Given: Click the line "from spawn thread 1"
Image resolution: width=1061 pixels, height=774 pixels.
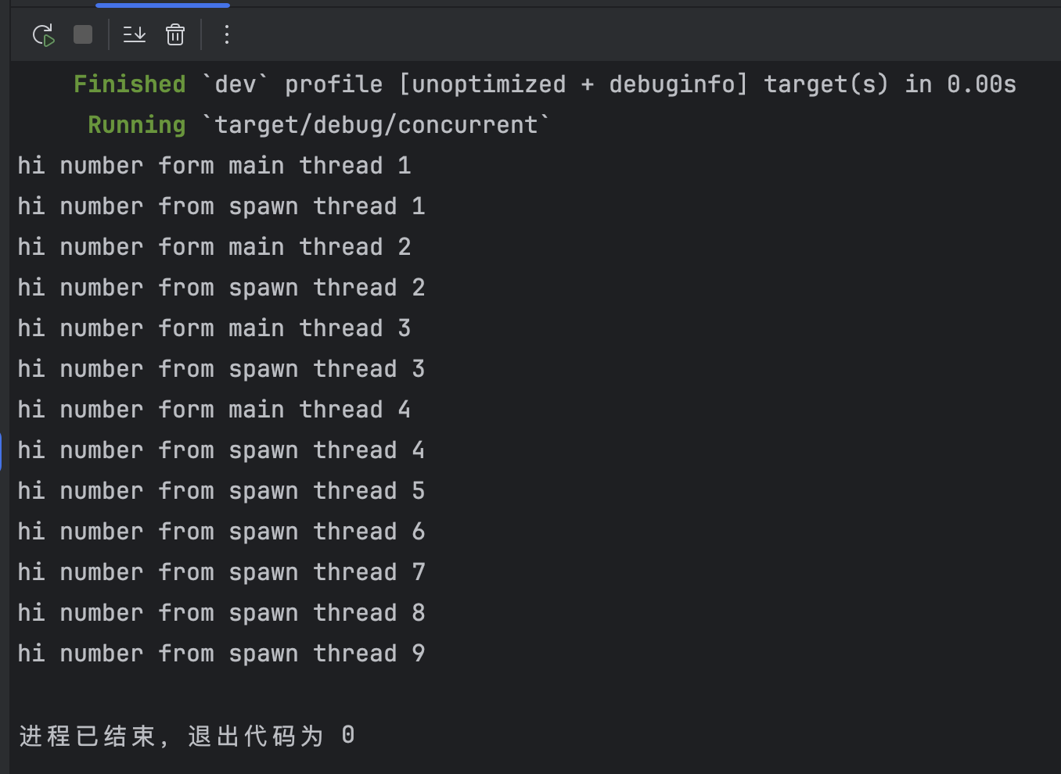Looking at the screenshot, I should (x=221, y=206).
